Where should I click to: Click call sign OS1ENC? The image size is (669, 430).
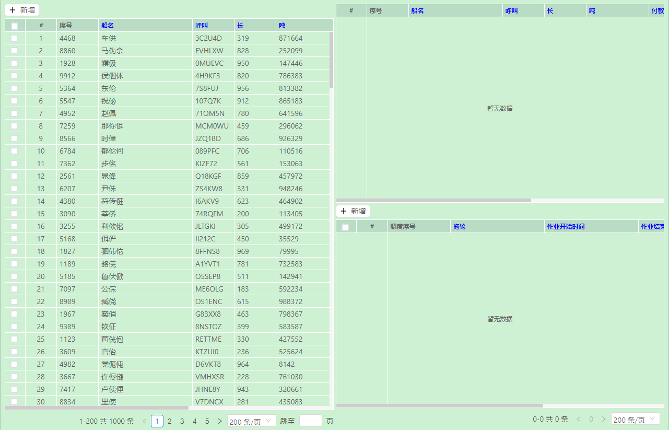[209, 301]
